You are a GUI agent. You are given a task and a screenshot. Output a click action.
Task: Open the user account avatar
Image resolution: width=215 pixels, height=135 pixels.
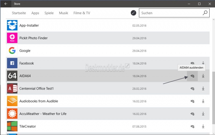[133, 13]
